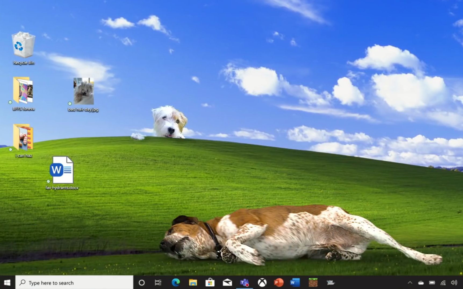This screenshot has width=463, height=289.
Task: Open the Wi-Fi network panel
Action: (443, 283)
